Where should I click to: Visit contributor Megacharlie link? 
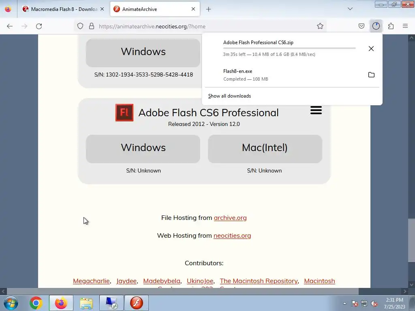pyautogui.click(x=91, y=281)
